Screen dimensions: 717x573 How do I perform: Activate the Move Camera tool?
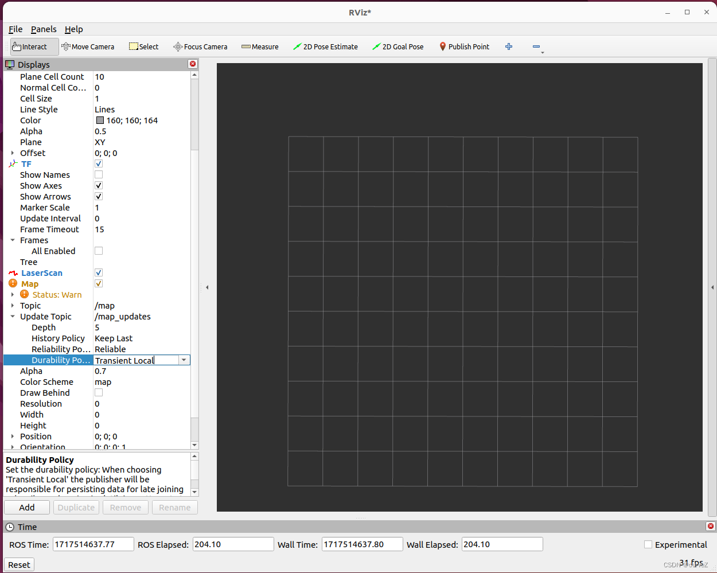(x=88, y=46)
